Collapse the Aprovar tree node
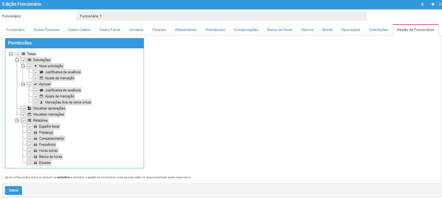This screenshot has height=199, width=442. pyautogui.click(x=23, y=84)
